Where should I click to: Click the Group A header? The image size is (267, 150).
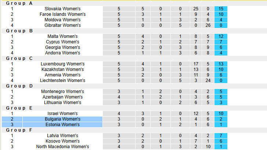coord(19,3)
